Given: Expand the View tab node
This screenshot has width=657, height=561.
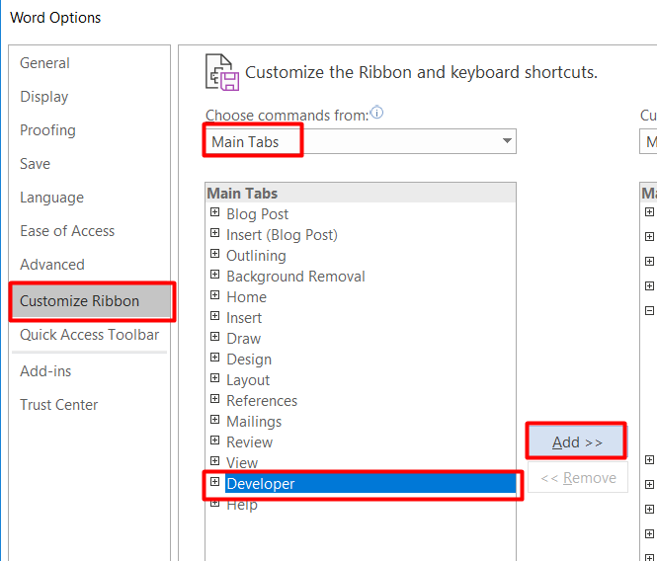Looking at the screenshot, I should tap(215, 461).
